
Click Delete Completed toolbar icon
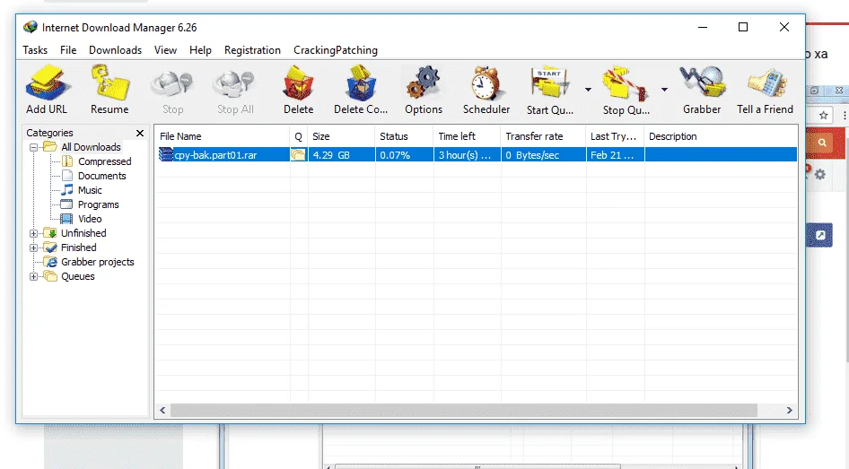(361, 90)
